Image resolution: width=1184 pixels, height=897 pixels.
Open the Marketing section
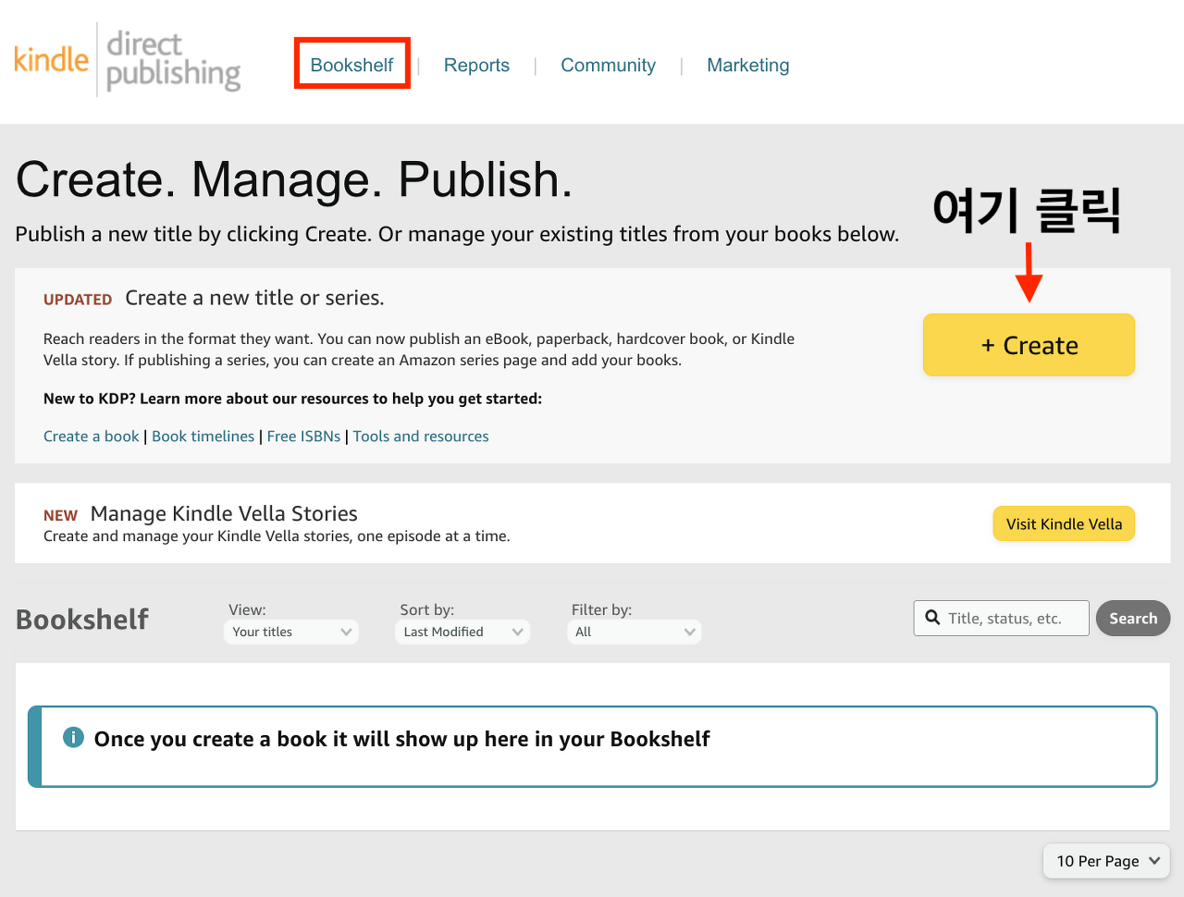747,65
